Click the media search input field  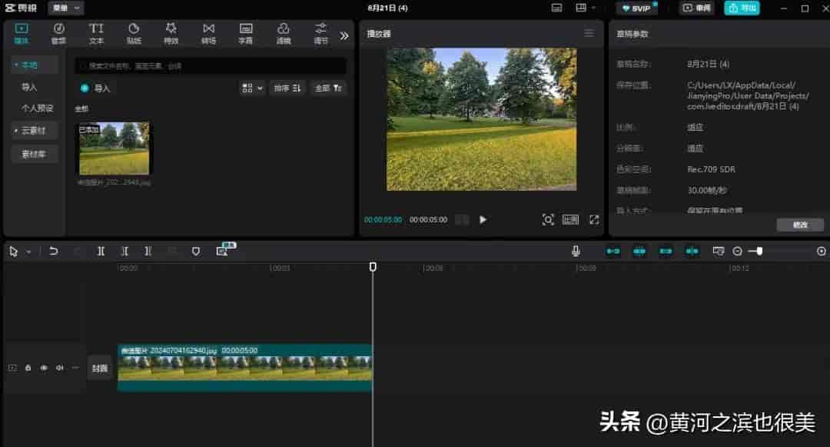pos(210,65)
